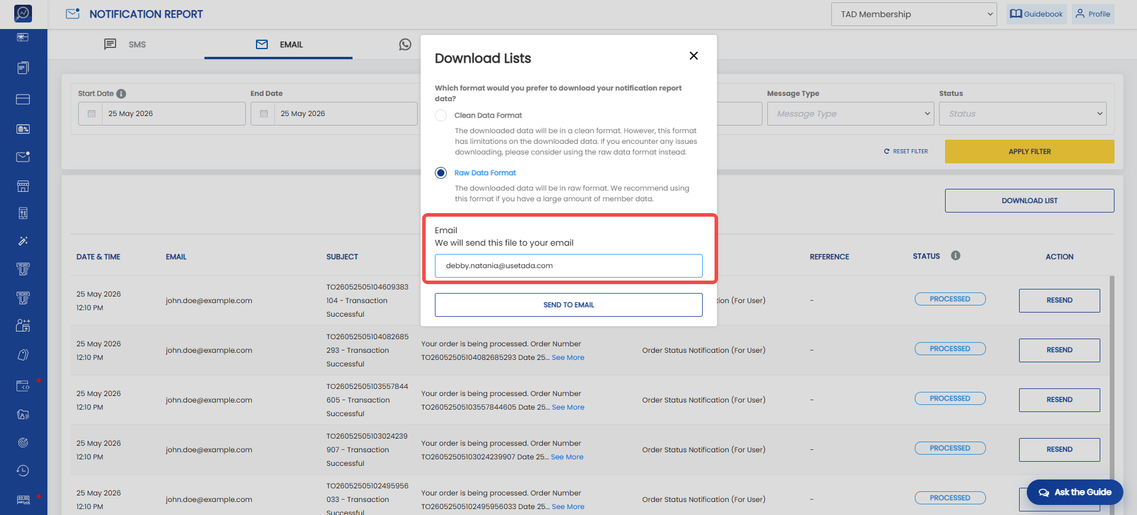Screen dimensions: 1137x515
Task: Select the Raw Data Format option
Action: tap(441, 173)
